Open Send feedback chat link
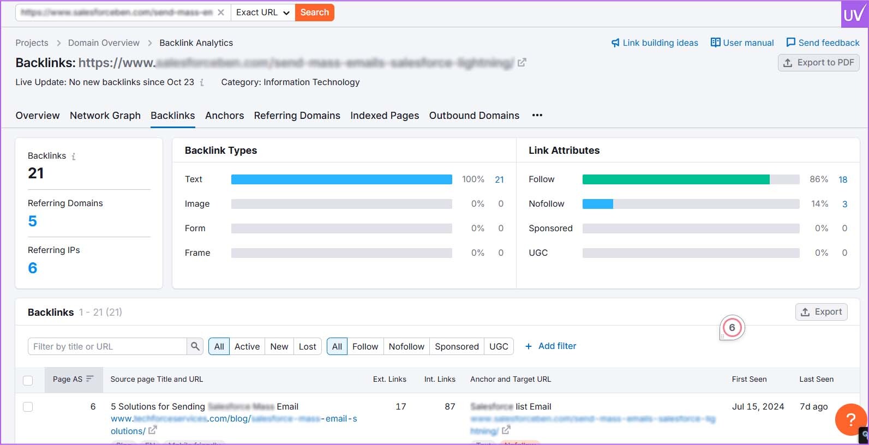This screenshot has height=445, width=869. click(823, 43)
